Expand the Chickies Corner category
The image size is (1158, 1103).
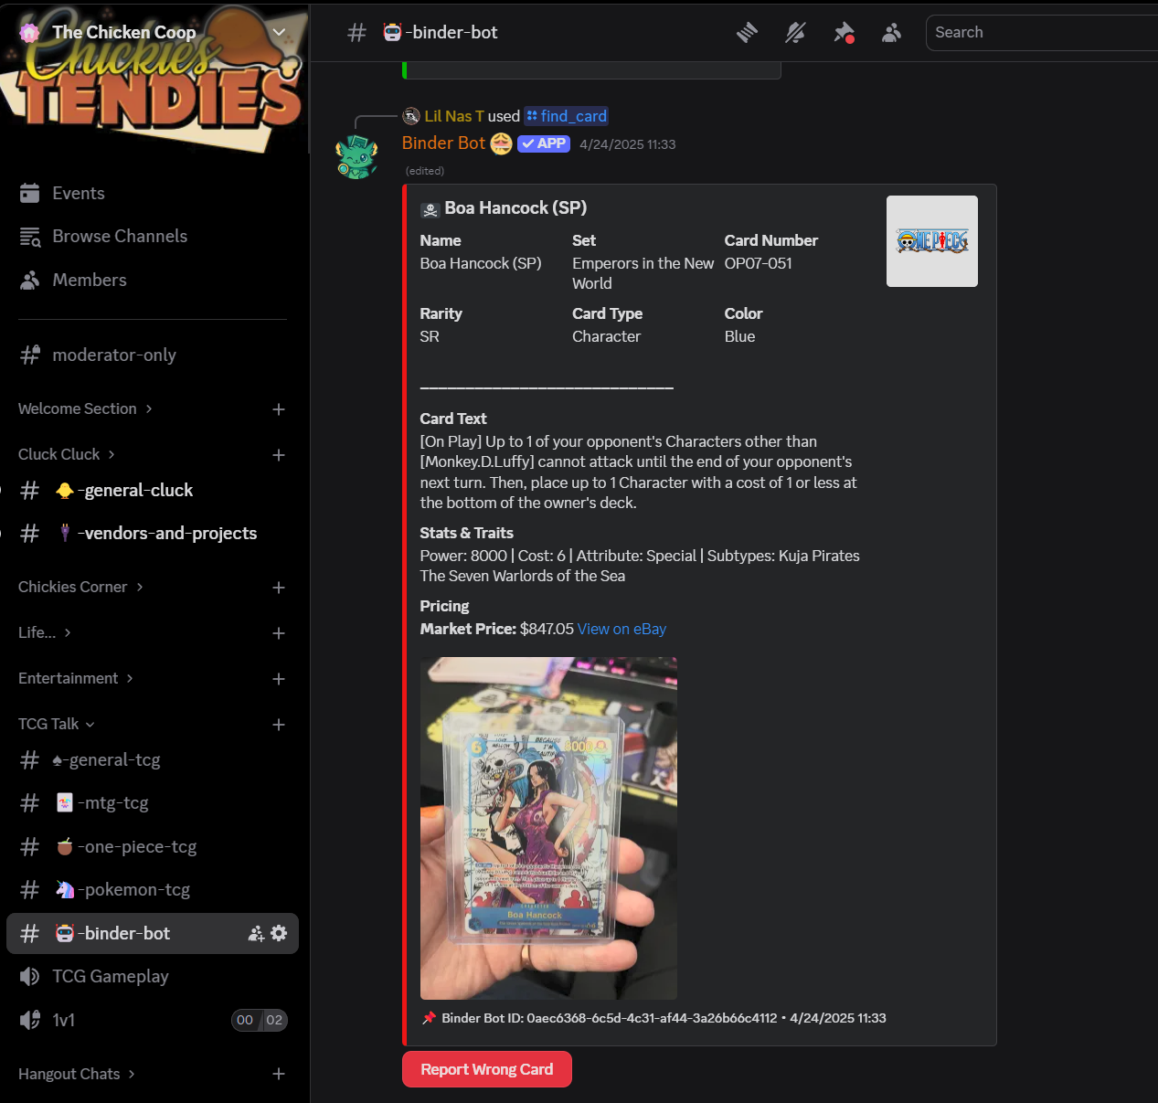coord(80,587)
